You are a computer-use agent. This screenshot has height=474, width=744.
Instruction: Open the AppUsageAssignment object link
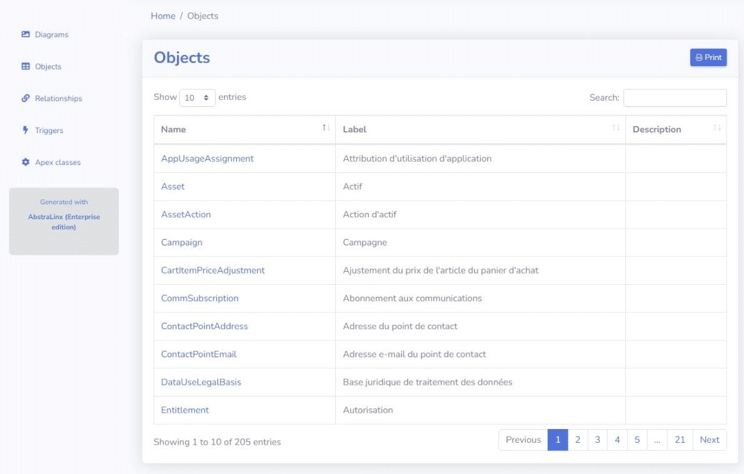point(207,159)
